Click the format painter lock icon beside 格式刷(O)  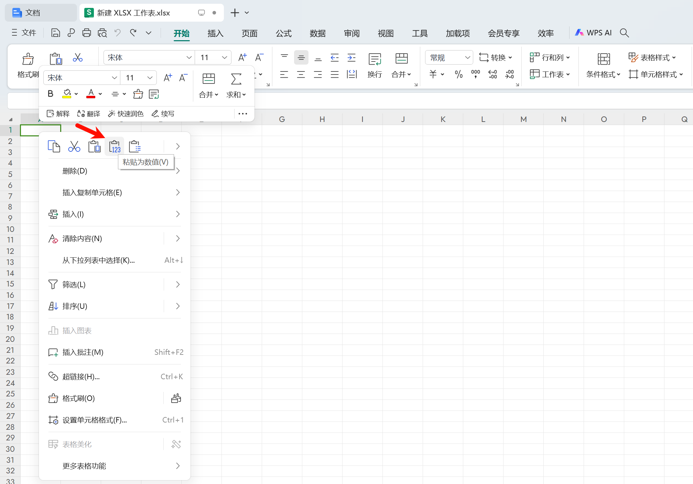click(x=176, y=398)
